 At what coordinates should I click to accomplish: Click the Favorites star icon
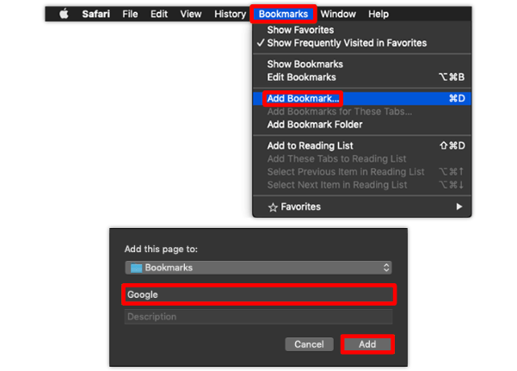(273, 207)
